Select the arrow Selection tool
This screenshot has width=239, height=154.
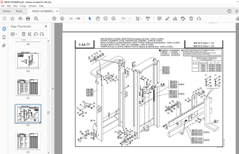pos(90,19)
